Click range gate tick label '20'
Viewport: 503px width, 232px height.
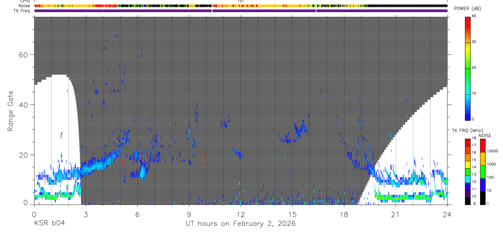(x=24, y=155)
